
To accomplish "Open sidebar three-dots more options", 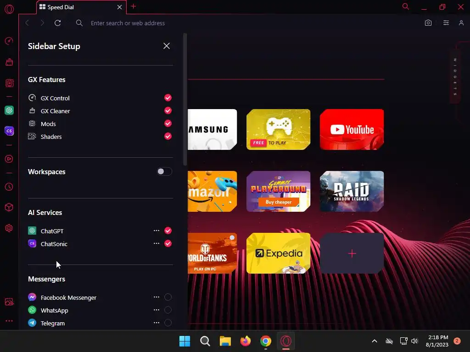I will (x=9, y=321).
